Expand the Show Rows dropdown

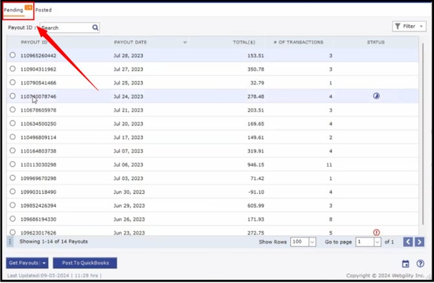click(312, 242)
